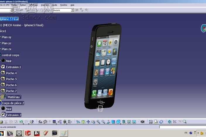
Task: Click the blue target crosshair icon
Action: (x=169, y=122)
